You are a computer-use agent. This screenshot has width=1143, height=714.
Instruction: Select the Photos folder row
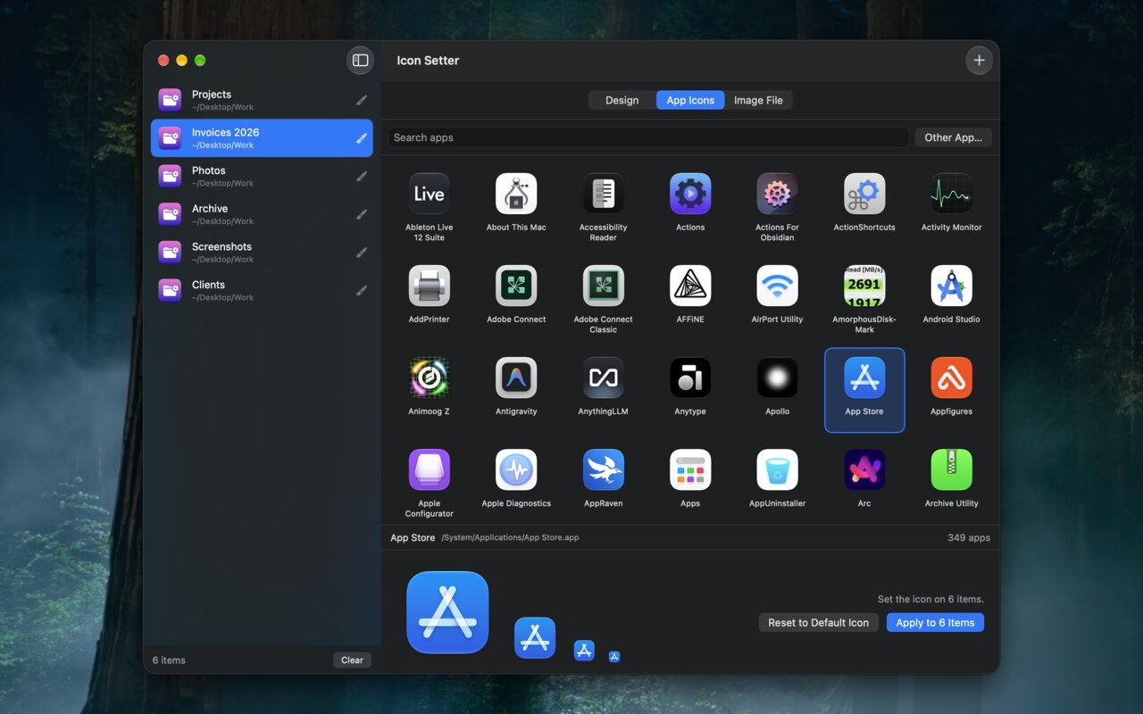pos(262,176)
